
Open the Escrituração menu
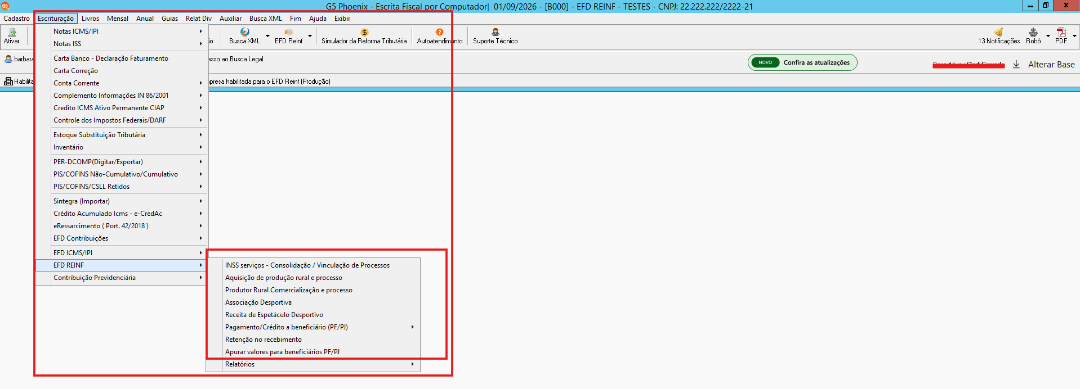56,19
